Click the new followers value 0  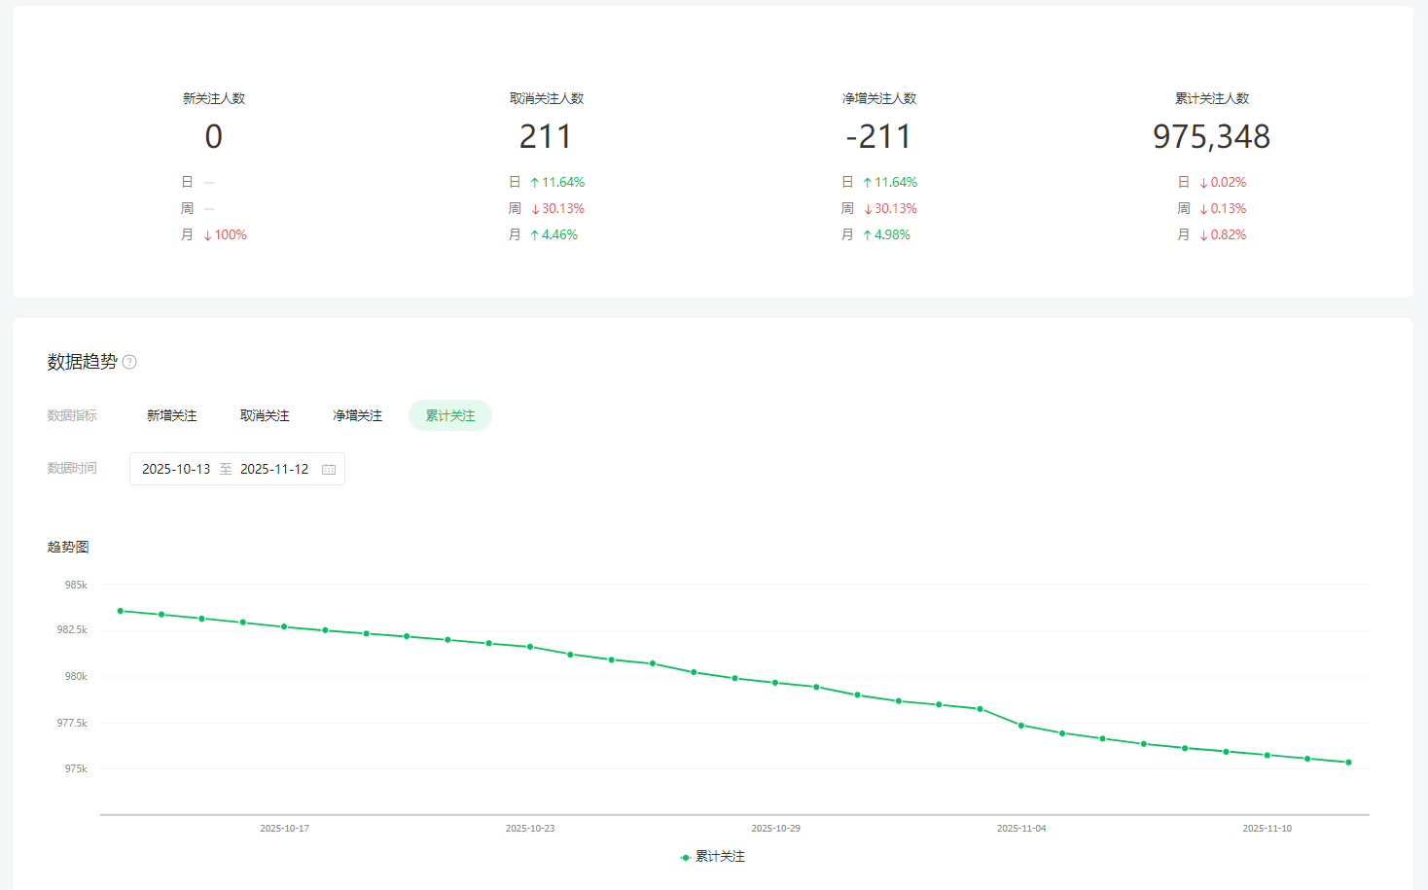pos(214,136)
